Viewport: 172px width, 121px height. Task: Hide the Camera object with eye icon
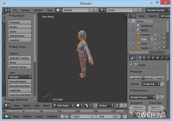click(x=155, y=35)
